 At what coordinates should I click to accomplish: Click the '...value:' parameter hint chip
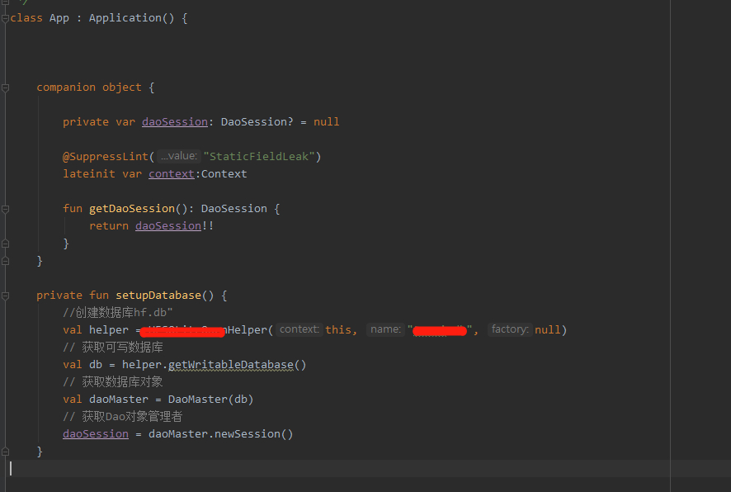coord(177,155)
